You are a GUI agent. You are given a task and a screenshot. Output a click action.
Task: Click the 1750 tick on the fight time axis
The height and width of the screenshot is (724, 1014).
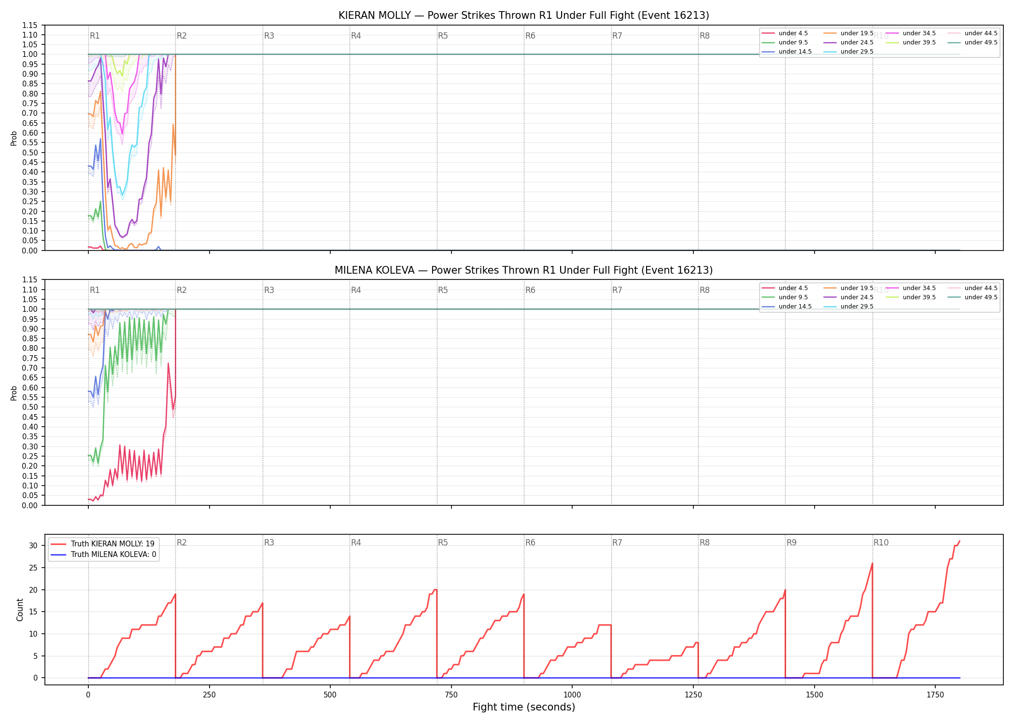[935, 695]
